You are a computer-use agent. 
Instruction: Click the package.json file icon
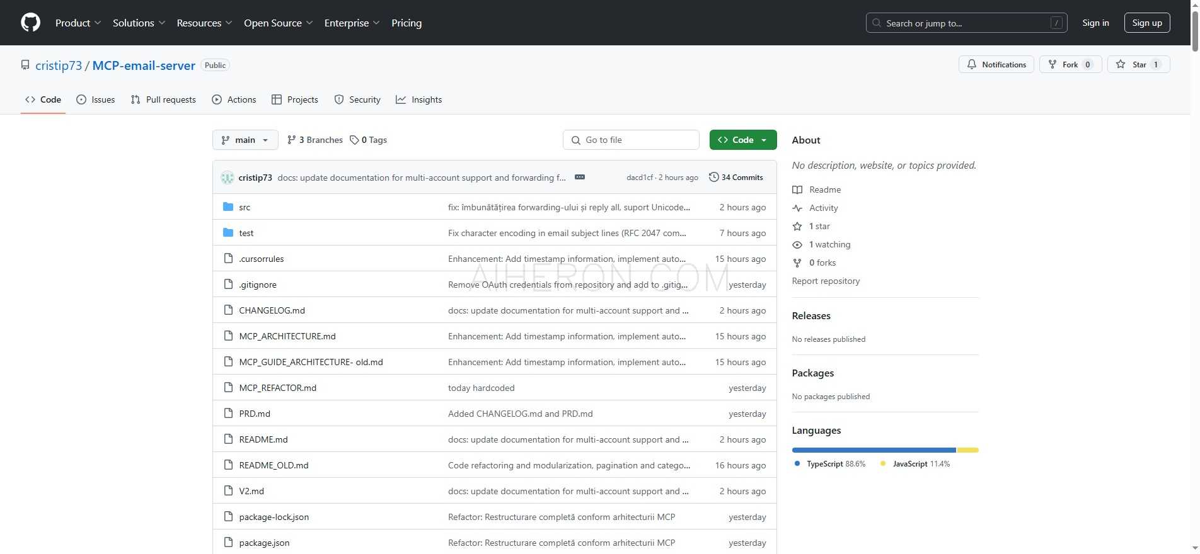click(228, 543)
